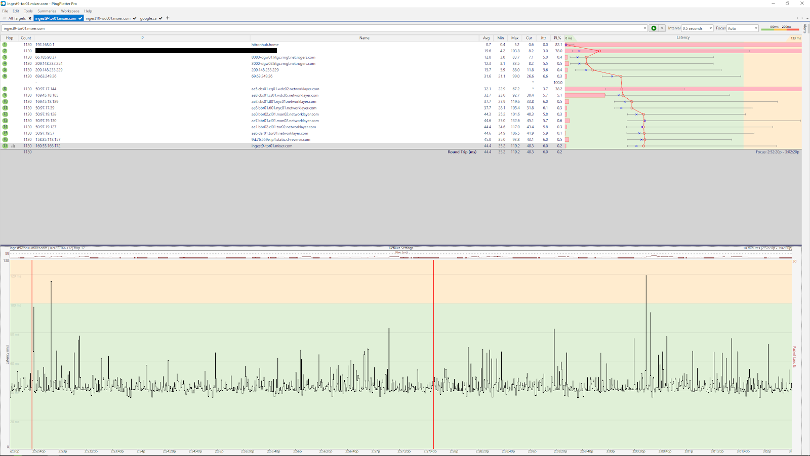Viewport: 810px width, 456px height.
Task: Open the Focus Auto combo box
Action: point(743,28)
